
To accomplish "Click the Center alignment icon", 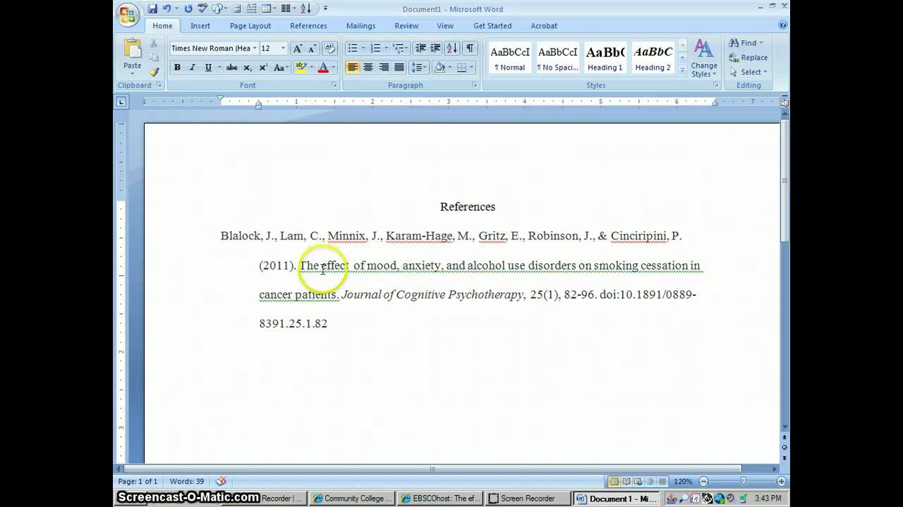I will 368,68.
